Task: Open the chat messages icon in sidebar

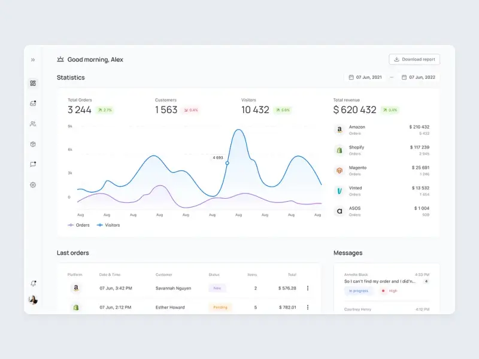Action: 33,165
